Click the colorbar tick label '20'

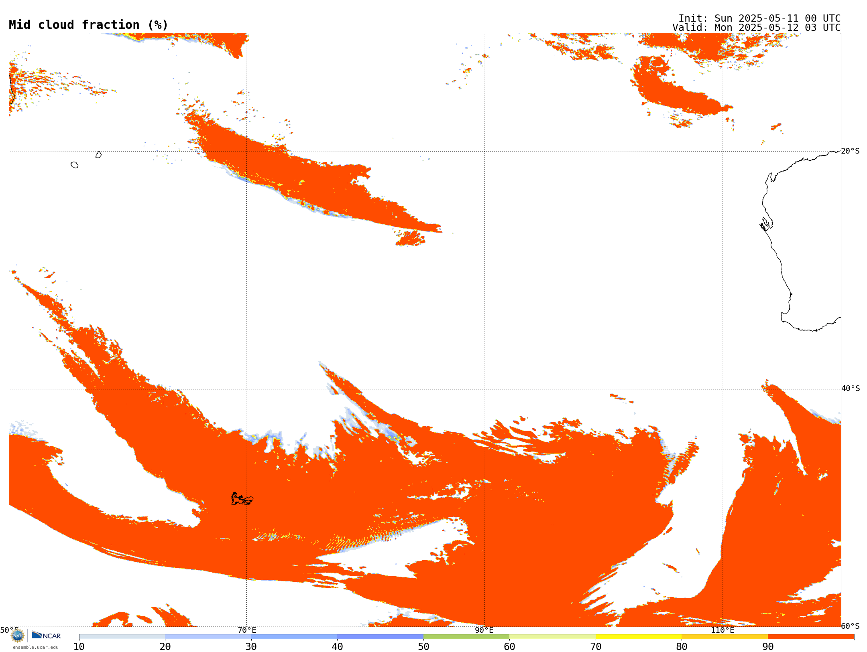[x=165, y=647]
